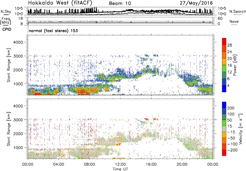Pick the blue bottom segment of Power colorbar

pos(224,89)
